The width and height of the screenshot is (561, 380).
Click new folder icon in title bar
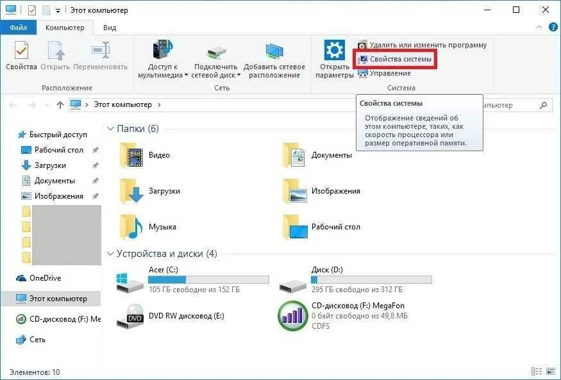click(x=46, y=10)
